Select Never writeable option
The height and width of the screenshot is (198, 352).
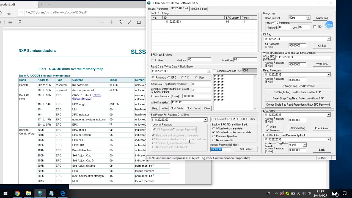(x=214, y=140)
